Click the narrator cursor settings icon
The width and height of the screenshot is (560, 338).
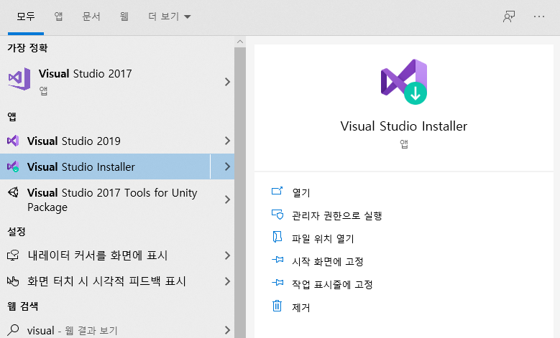tap(13, 255)
